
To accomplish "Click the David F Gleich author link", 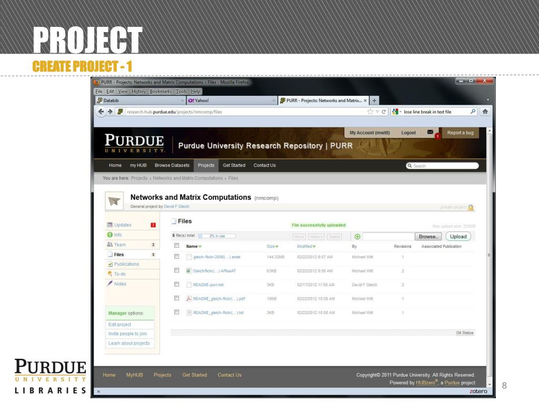I will click(176, 206).
